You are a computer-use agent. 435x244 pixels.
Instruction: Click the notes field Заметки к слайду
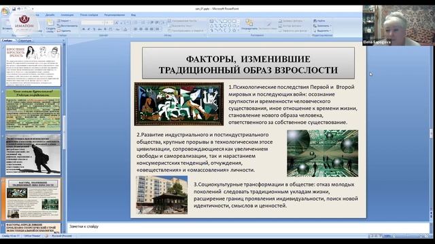(x=248, y=228)
